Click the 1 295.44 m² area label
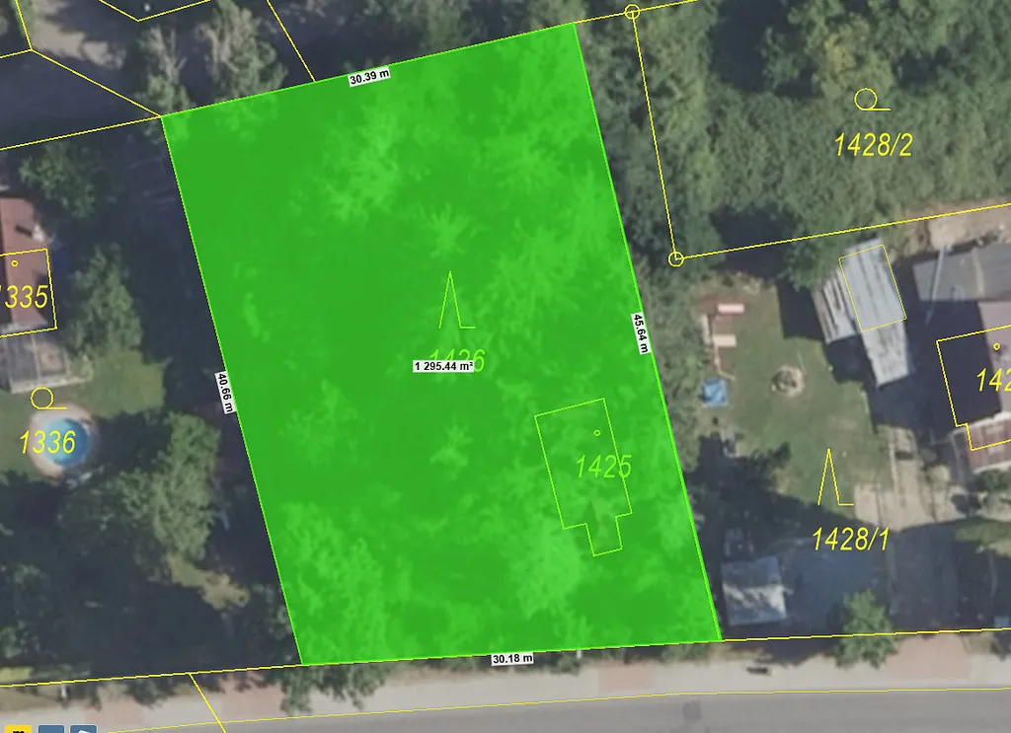Screen dimensions: 1011x733 [443, 365]
